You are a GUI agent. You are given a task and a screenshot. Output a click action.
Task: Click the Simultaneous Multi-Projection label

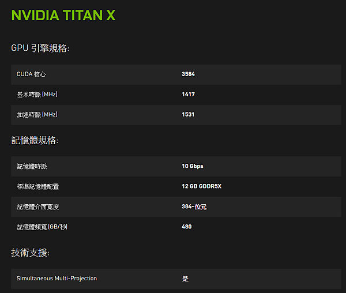click(x=57, y=279)
